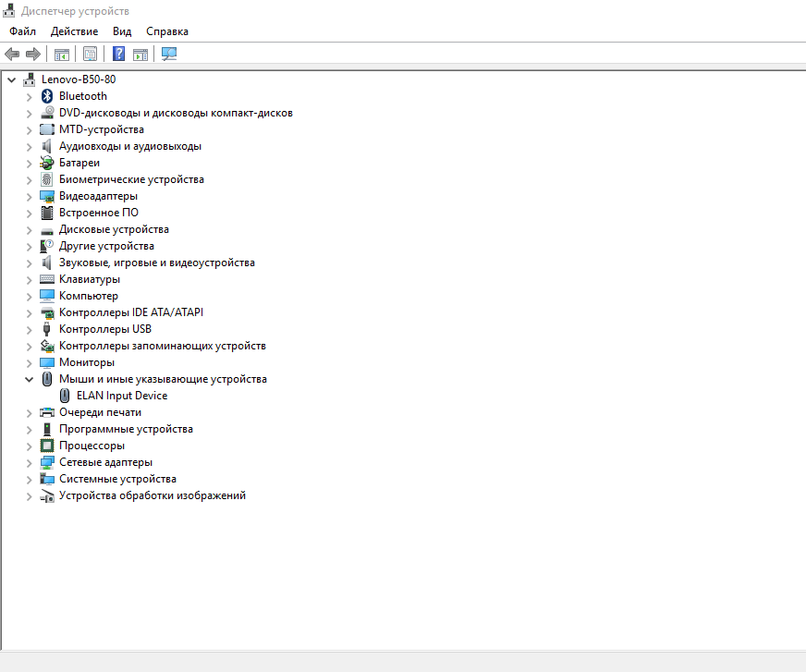Expand DVD-дисководы и дисководы компакт-дисков

coord(29,113)
